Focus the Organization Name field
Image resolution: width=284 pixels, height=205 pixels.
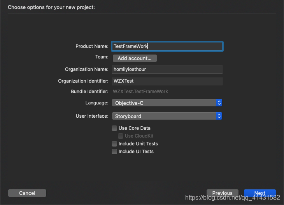[167, 69]
